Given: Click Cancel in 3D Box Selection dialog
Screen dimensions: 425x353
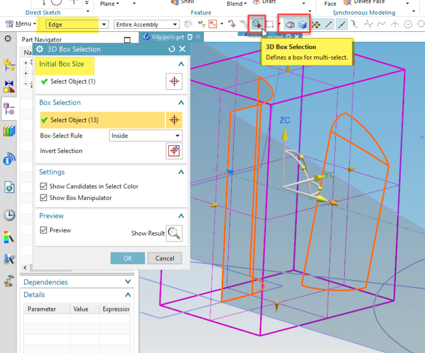Looking at the screenshot, I should point(165,258).
